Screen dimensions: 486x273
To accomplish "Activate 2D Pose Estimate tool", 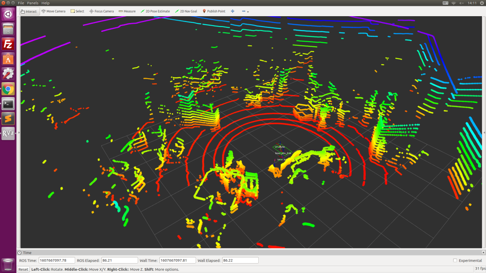I will 155,11.
